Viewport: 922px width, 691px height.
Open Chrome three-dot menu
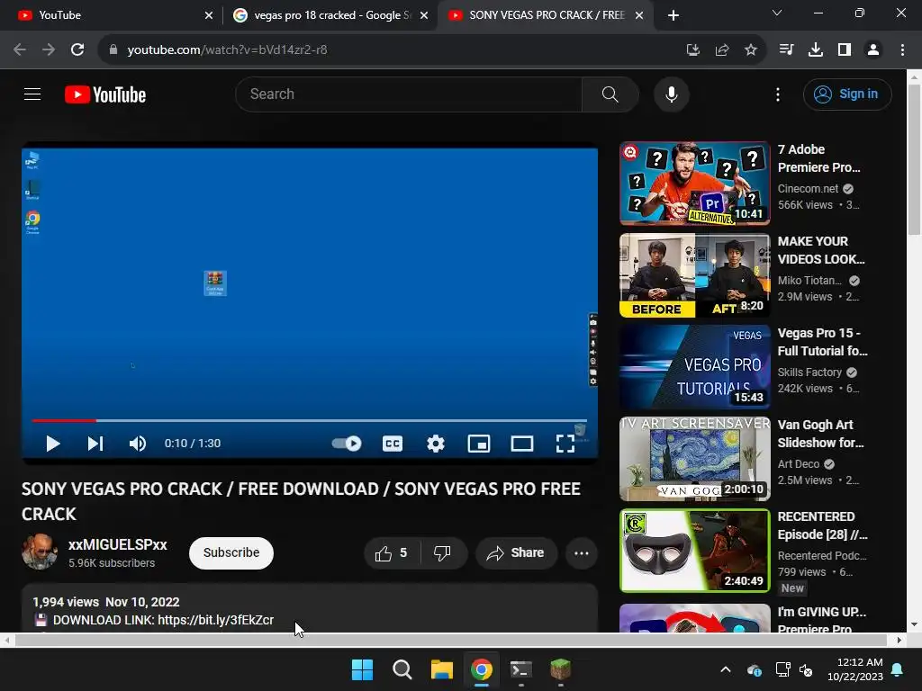pyautogui.click(x=902, y=50)
